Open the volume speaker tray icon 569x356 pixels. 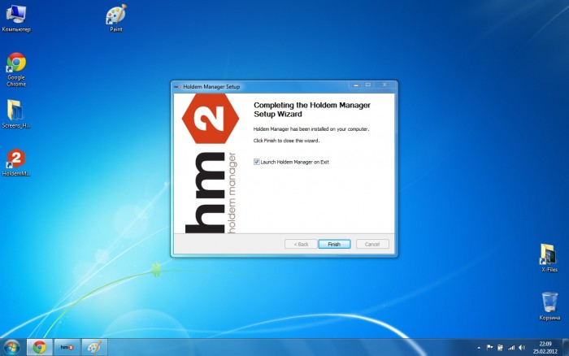click(x=522, y=348)
